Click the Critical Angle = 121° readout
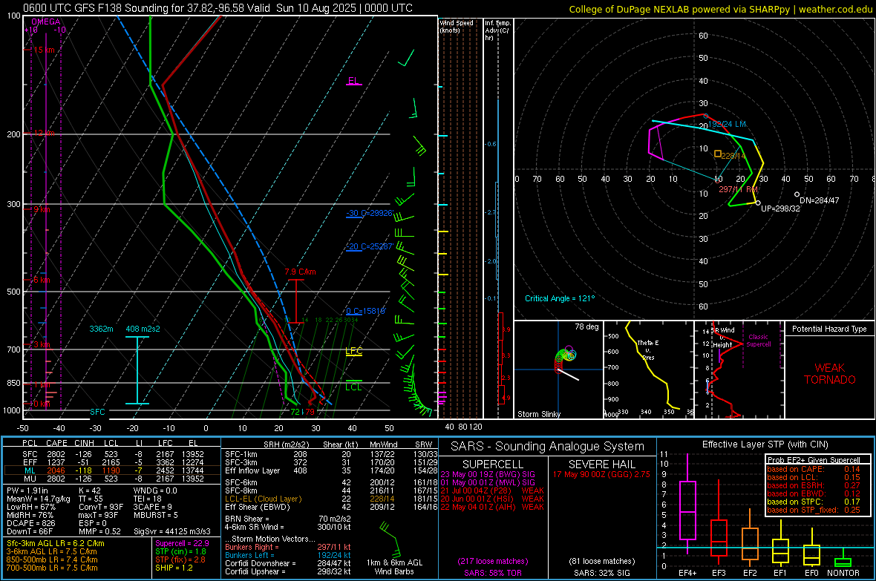The image size is (876, 581). click(560, 298)
